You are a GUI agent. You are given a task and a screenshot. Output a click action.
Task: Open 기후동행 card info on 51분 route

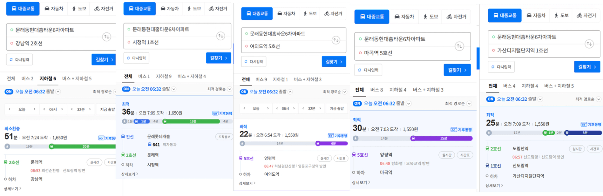pos(107,138)
